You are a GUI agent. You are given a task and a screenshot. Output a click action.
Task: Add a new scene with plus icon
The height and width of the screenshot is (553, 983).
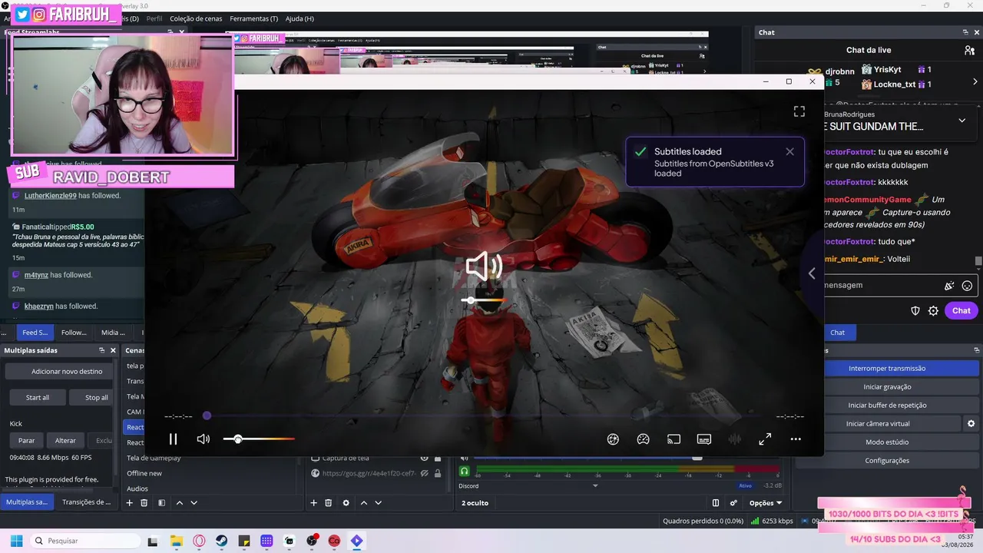click(129, 503)
